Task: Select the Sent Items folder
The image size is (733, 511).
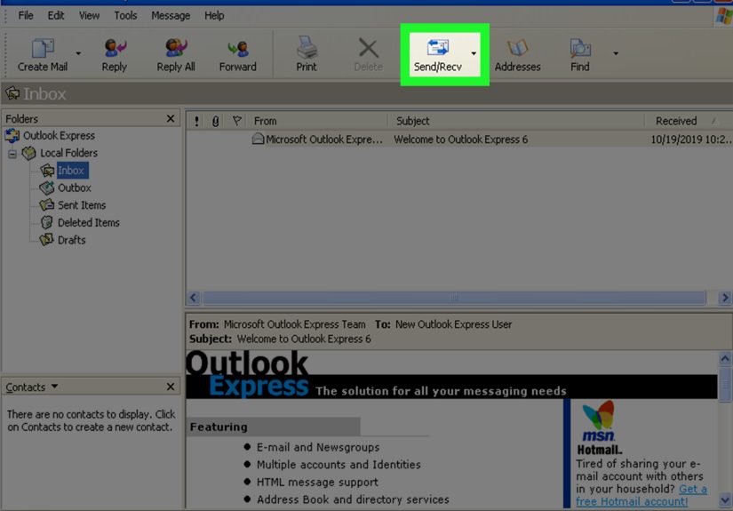Action: click(x=82, y=205)
